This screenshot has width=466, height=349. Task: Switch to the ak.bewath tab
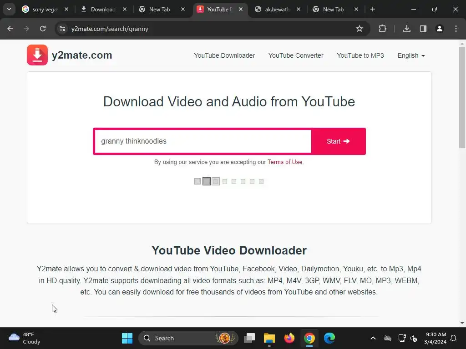[x=278, y=9]
